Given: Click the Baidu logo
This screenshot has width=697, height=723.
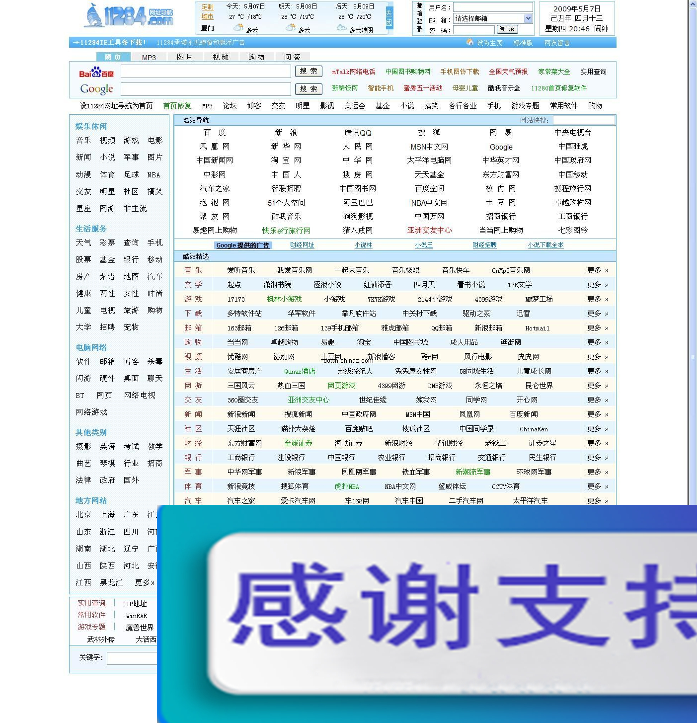Looking at the screenshot, I should [x=96, y=73].
